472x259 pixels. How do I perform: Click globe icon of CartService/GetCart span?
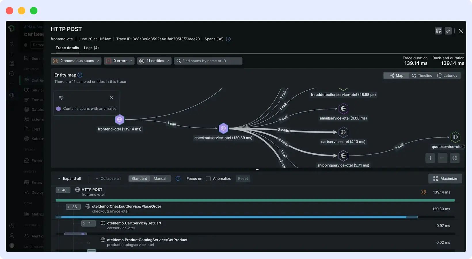coord(103,223)
